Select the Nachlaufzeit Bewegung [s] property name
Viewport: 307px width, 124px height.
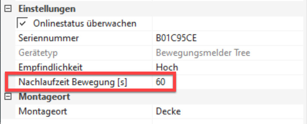click(73, 82)
